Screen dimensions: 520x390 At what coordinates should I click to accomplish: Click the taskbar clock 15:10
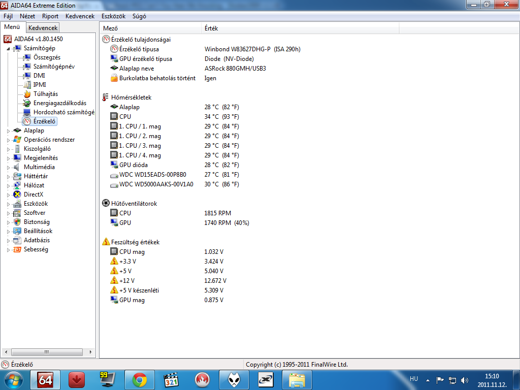tap(492, 380)
